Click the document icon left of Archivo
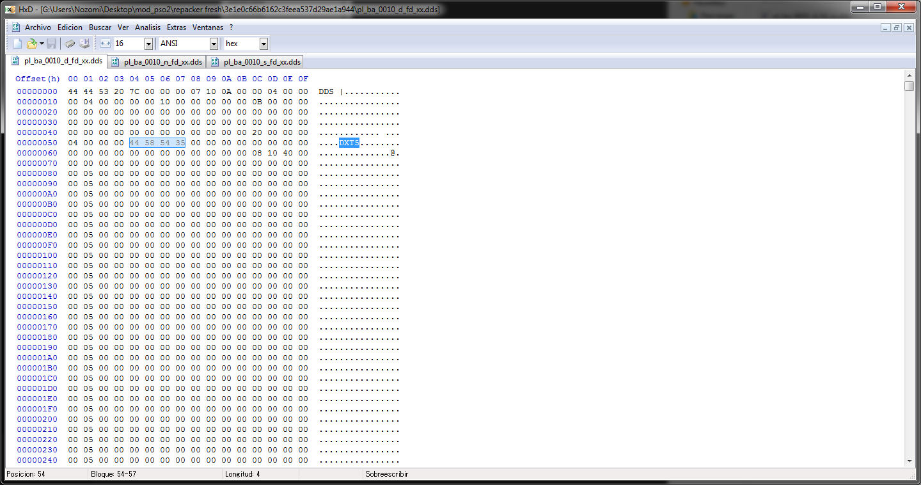921x485 pixels. pos(16,28)
